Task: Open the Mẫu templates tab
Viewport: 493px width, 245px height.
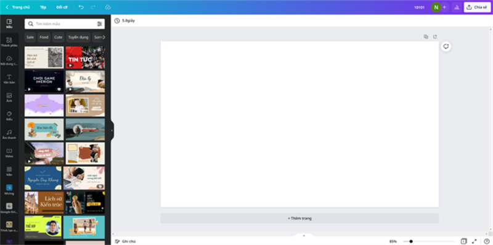Action: (9, 23)
